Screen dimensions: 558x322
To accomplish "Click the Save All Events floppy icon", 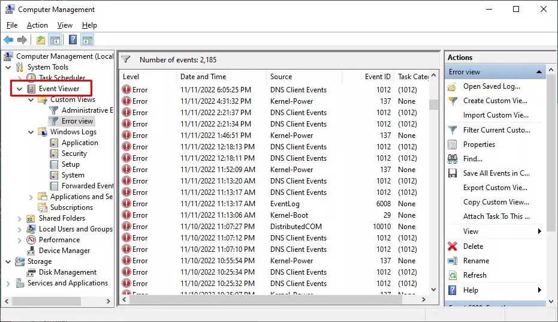I will click(453, 173).
